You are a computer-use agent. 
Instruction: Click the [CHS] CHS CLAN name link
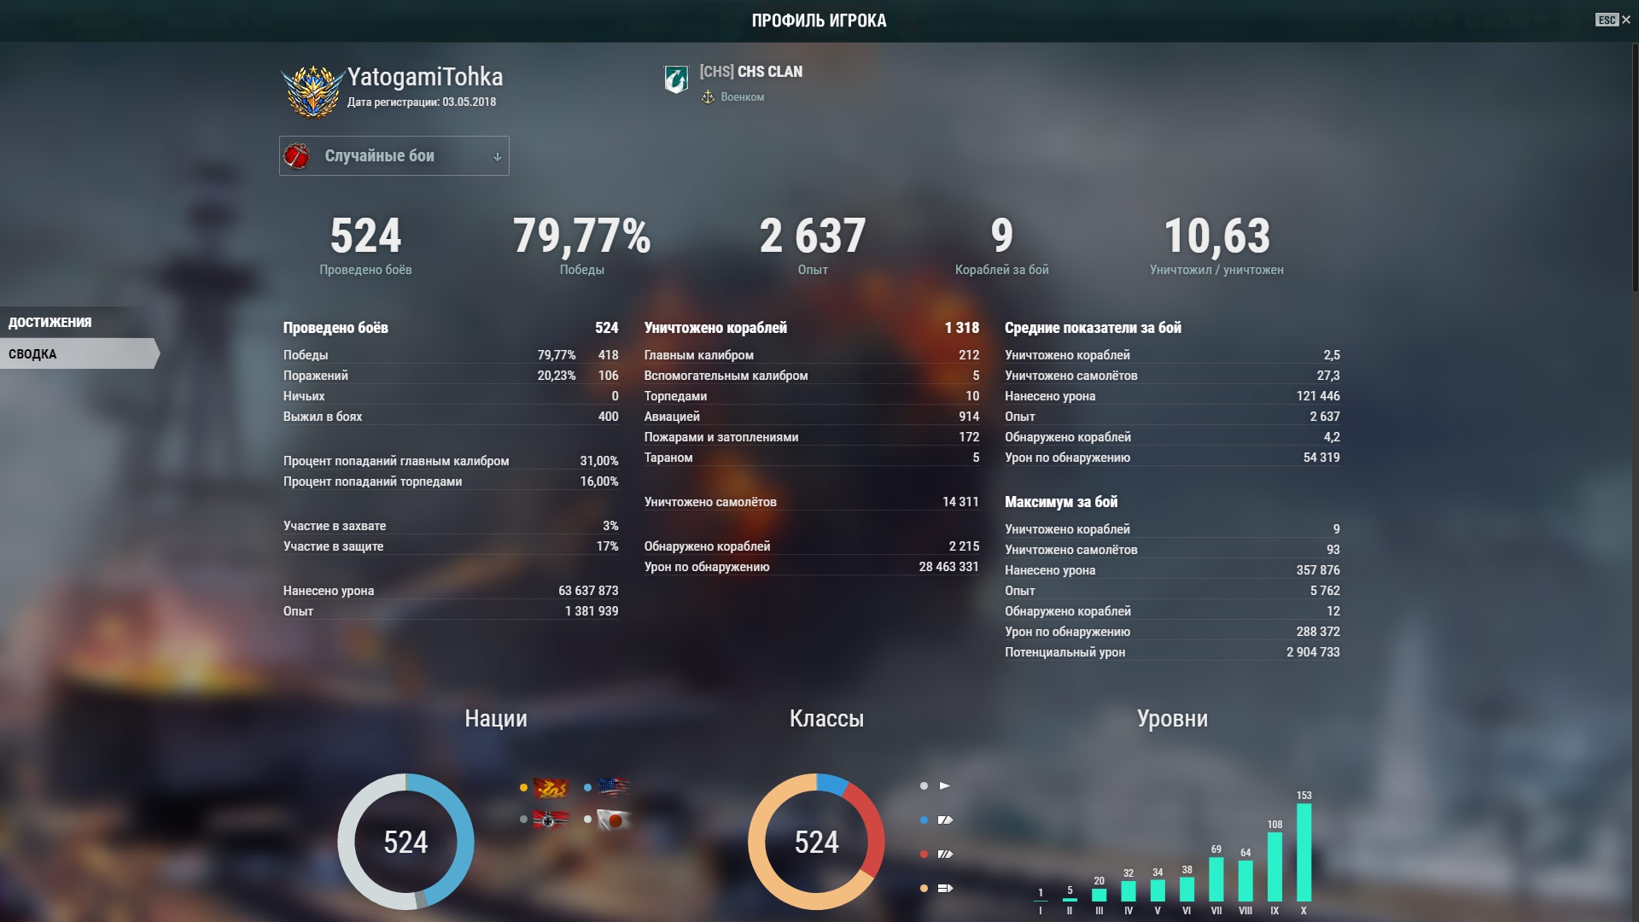point(751,72)
